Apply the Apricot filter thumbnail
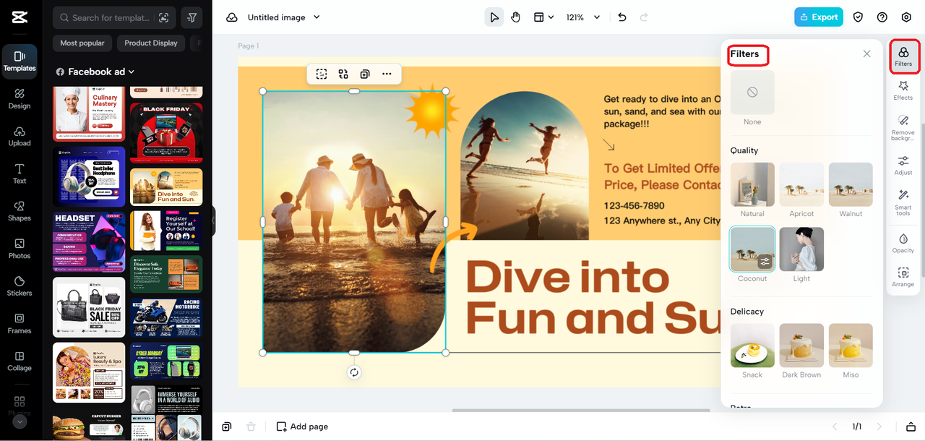This screenshot has width=925, height=441. pyautogui.click(x=801, y=184)
